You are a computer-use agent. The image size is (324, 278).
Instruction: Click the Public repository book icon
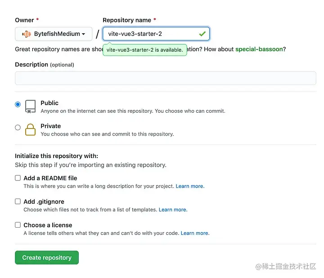(x=30, y=106)
